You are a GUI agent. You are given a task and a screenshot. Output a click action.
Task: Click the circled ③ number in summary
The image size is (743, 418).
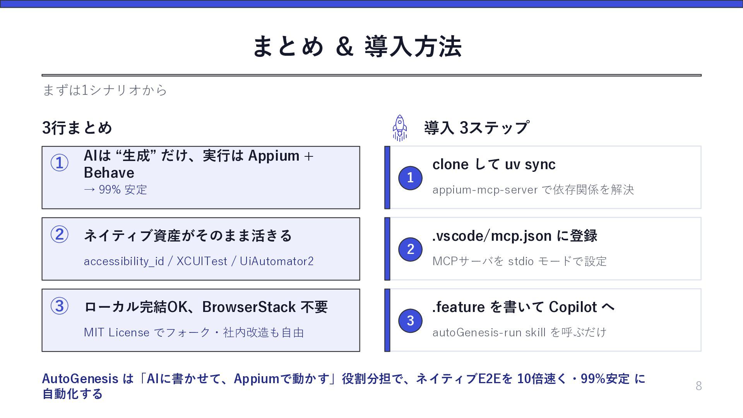60,306
